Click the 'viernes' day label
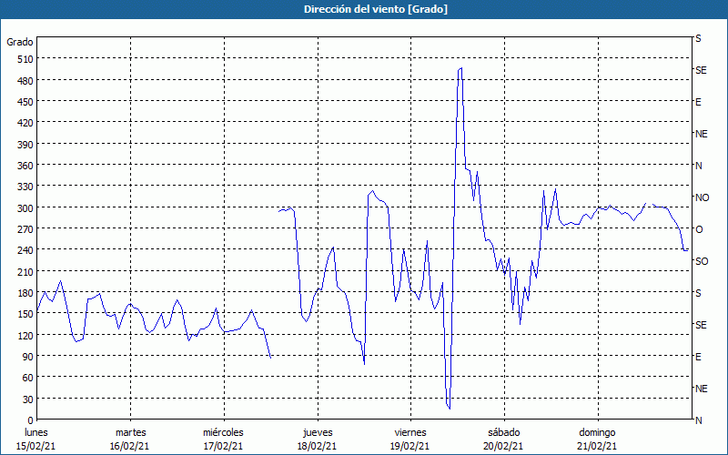Screen dimensions: 728x455 [x=410, y=432]
